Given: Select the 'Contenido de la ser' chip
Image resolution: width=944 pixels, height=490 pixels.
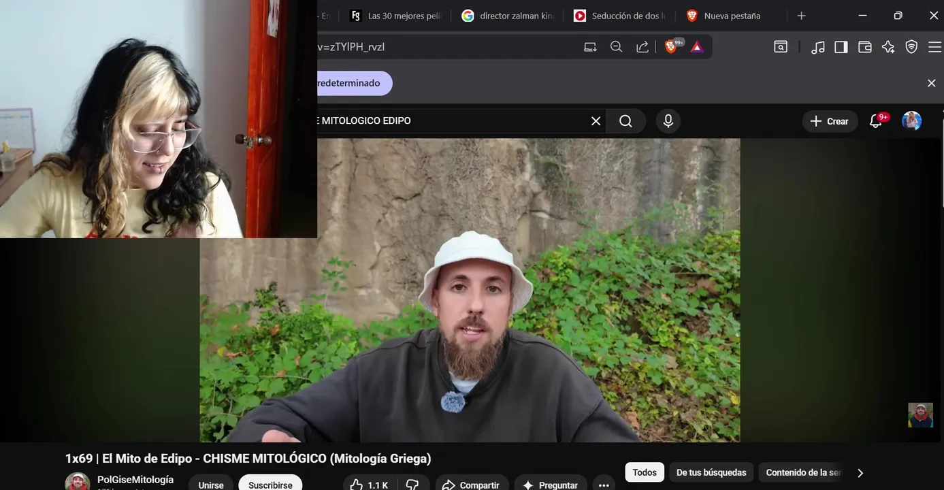Looking at the screenshot, I should (x=803, y=472).
